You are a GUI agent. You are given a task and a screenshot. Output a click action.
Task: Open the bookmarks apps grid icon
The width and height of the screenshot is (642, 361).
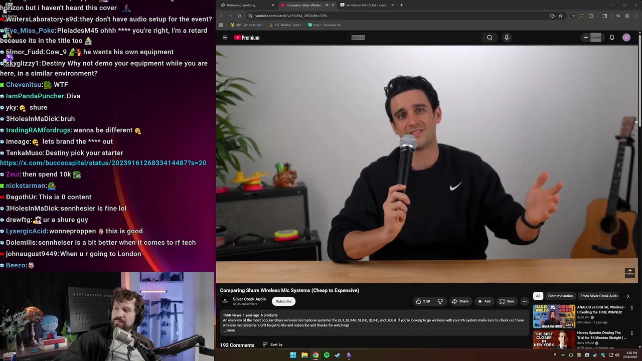pos(221,25)
